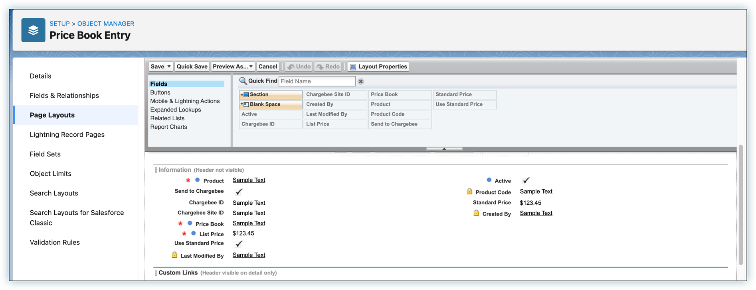Image resolution: width=756 pixels, height=290 pixels.
Task: Click the Price Book Entry object icon
Action: [x=33, y=30]
